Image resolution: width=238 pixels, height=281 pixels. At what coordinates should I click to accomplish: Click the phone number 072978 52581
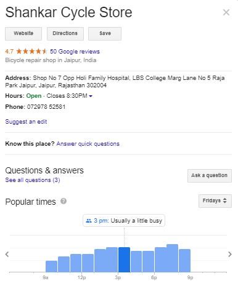point(46,107)
